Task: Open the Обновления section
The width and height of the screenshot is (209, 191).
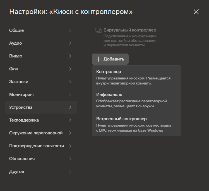Action: point(22,159)
